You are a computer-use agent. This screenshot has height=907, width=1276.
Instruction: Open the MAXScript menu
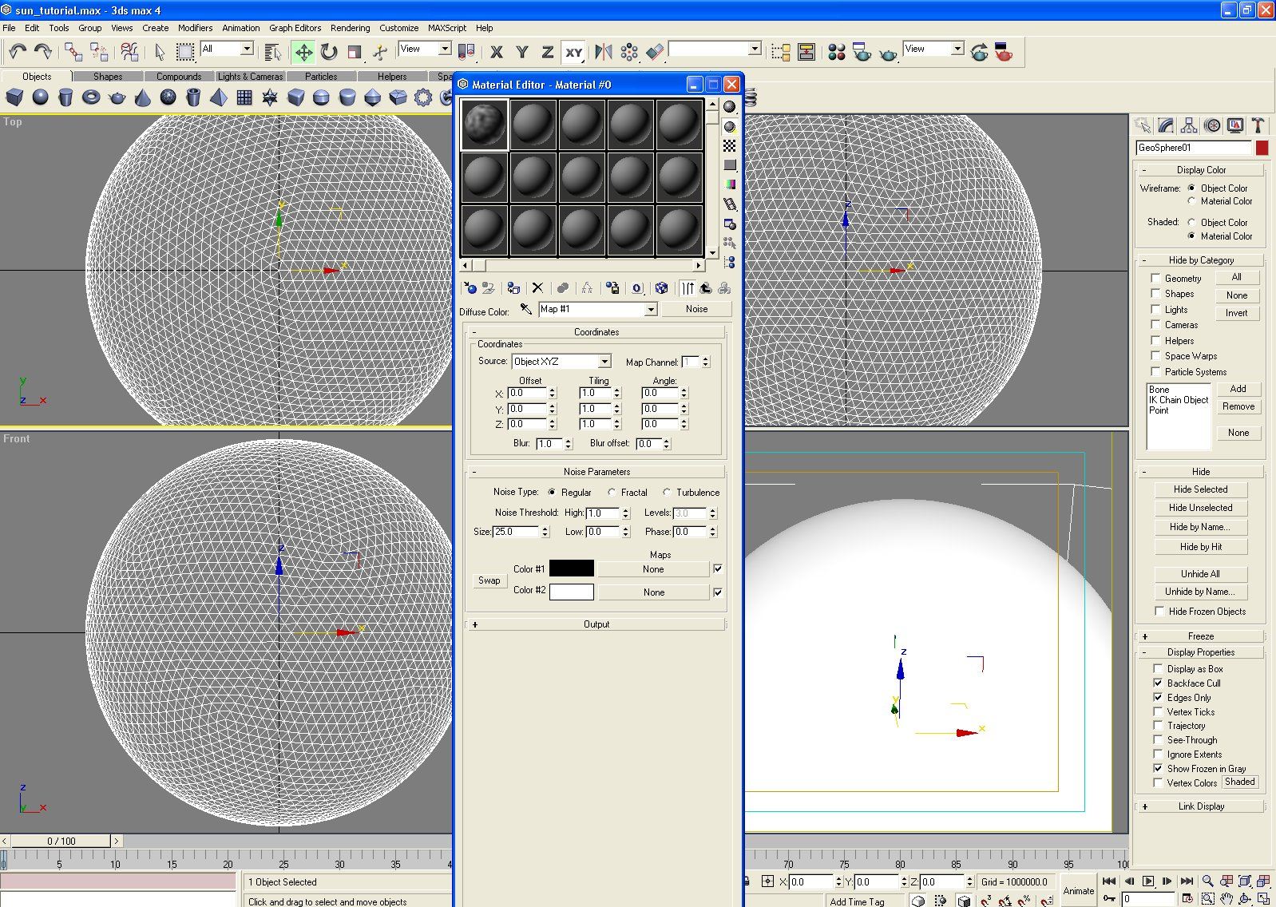pos(447,28)
